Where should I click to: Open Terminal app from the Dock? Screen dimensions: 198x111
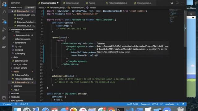pos(120,110)
